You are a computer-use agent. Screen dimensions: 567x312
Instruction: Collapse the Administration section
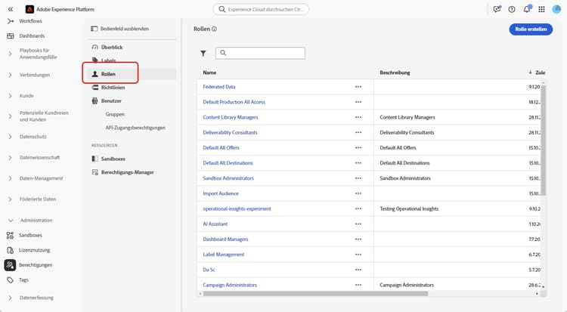pyautogui.click(x=10, y=220)
